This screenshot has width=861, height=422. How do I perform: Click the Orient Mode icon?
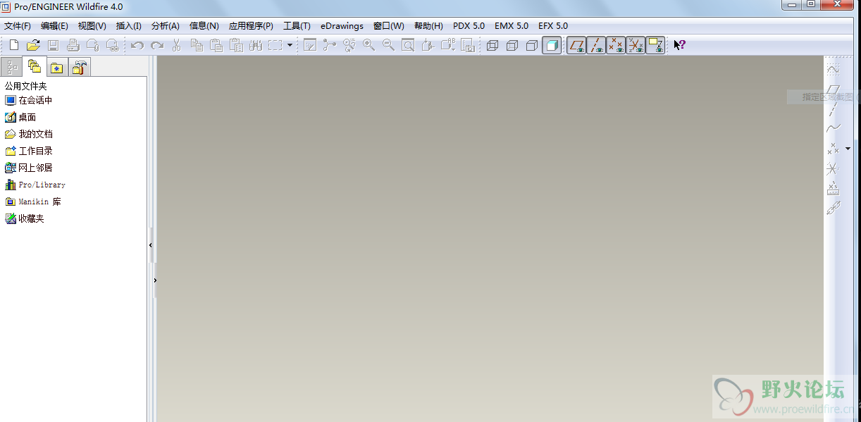tap(349, 45)
